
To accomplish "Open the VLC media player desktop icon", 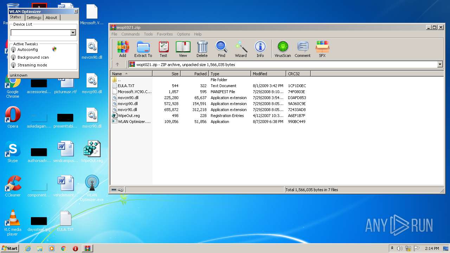I will (13, 223).
